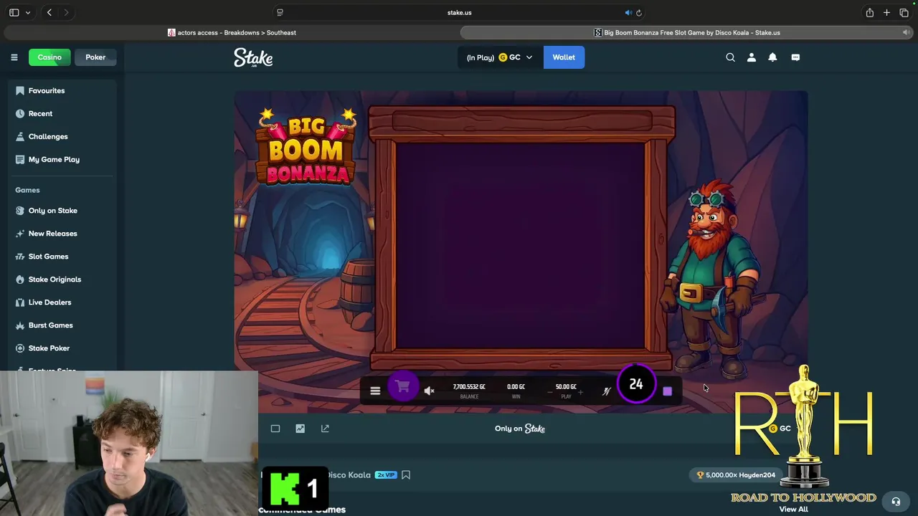Go to the Stake logo home
This screenshot has height=516, width=918.
253,57
